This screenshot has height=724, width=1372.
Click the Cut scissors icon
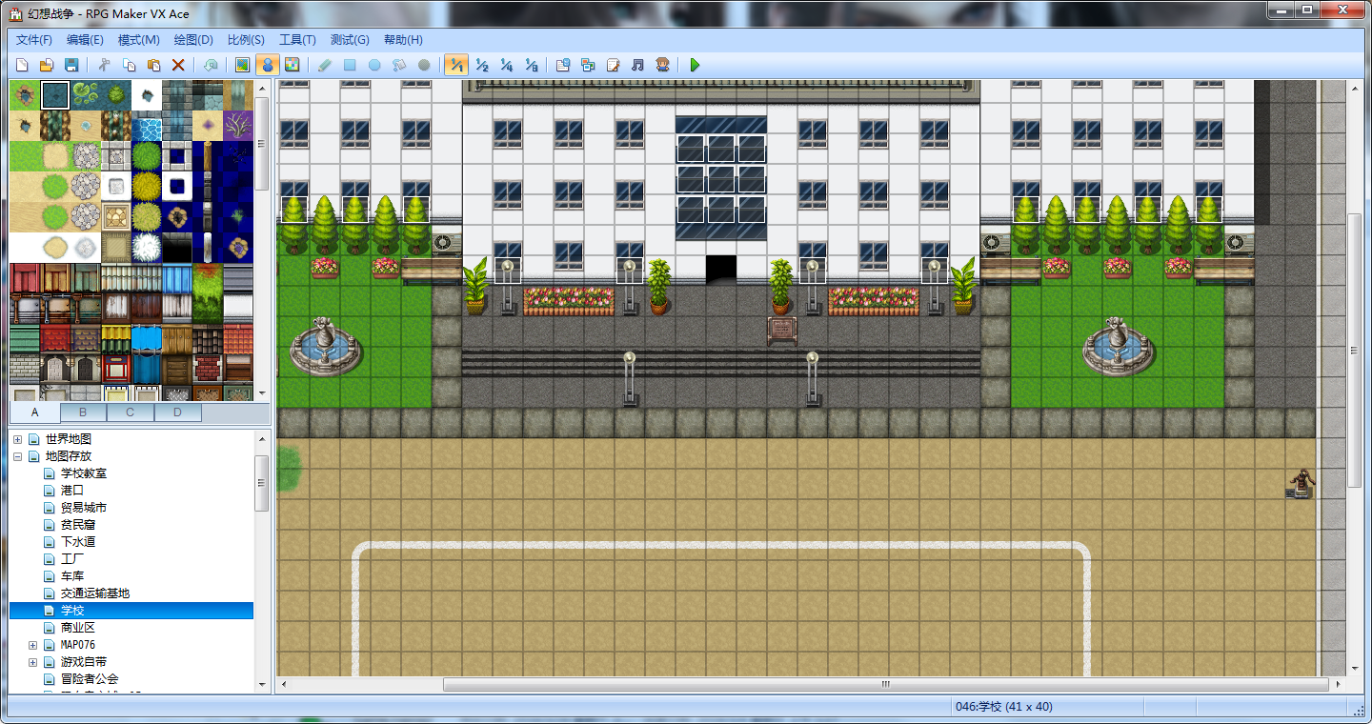104,65
